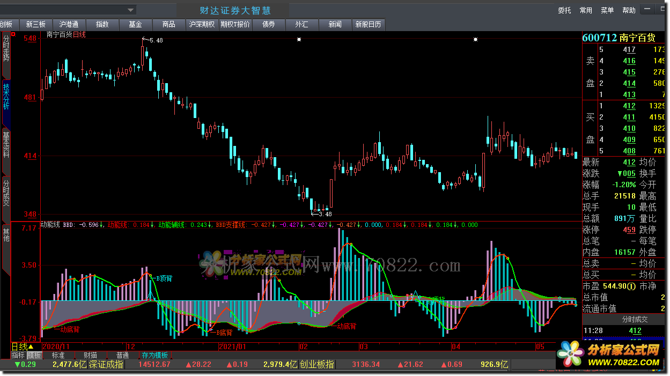Minimize the window with the dash button

point(646,10)
